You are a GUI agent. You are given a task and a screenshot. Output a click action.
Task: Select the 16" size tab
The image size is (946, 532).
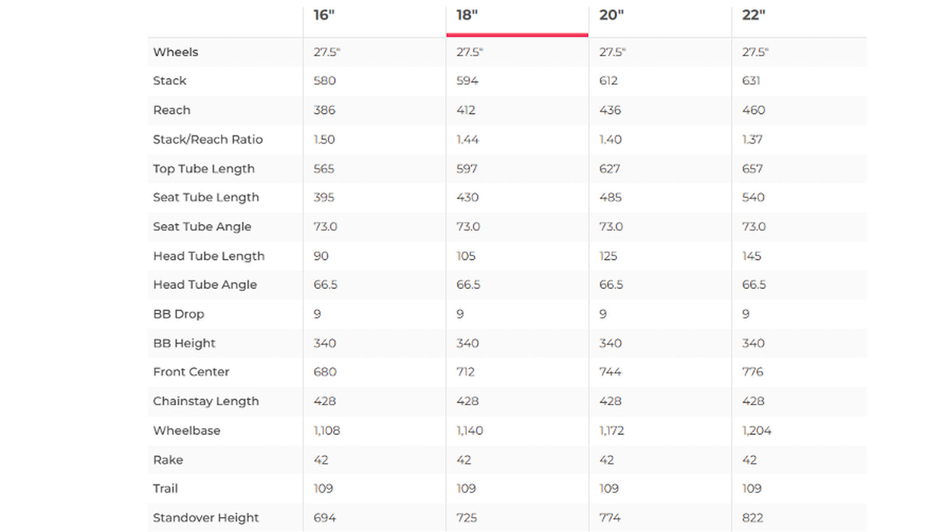323,16
